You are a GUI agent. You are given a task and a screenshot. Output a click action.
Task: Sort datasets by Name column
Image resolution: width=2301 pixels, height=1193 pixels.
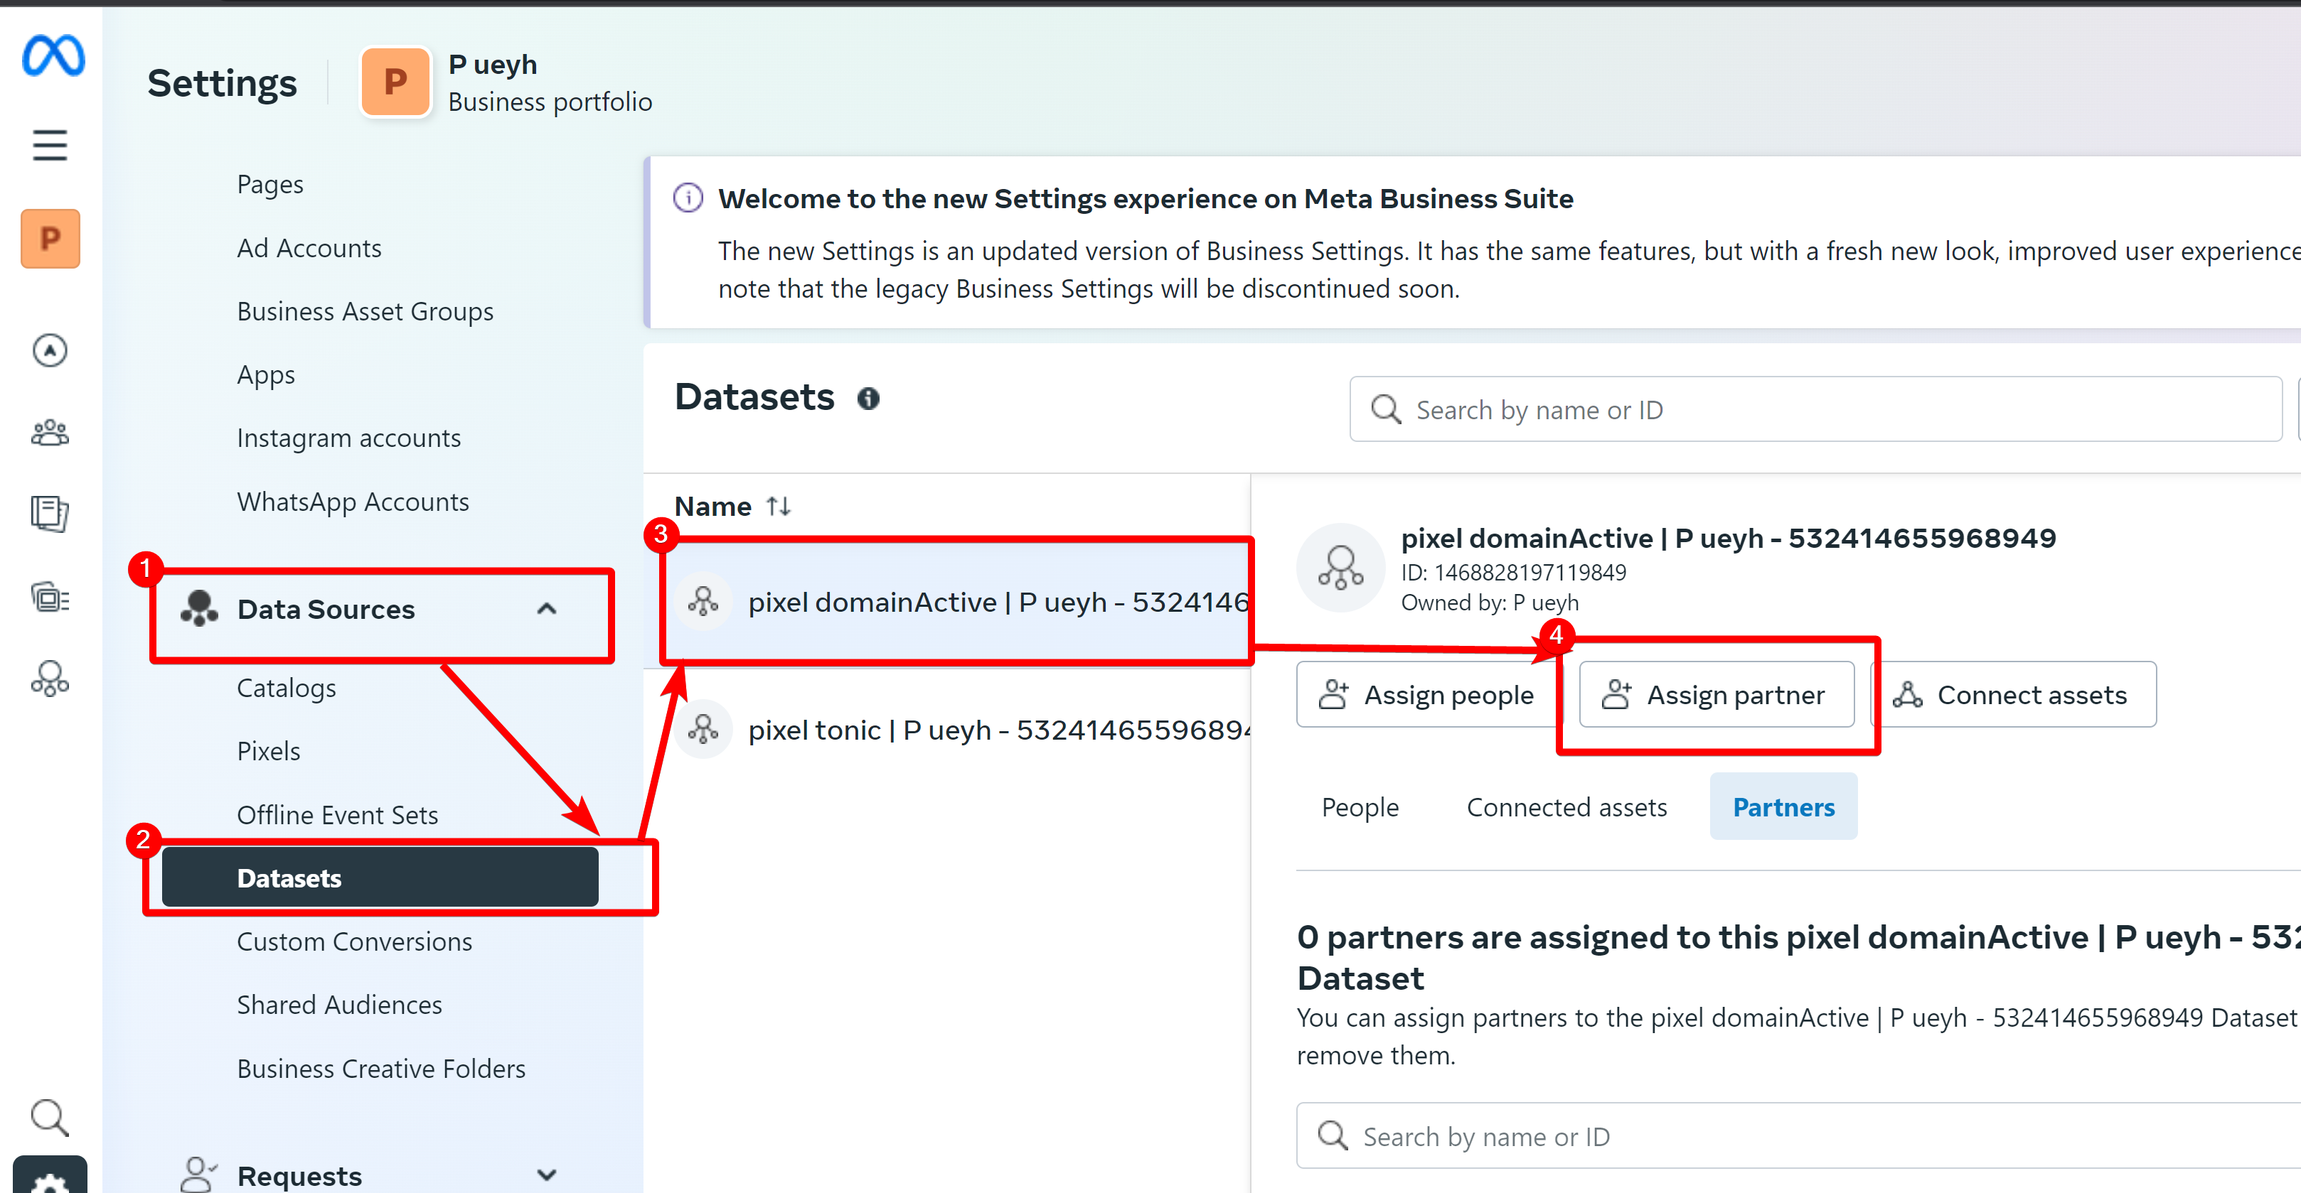pyautogui.click(x=779, y=506)
